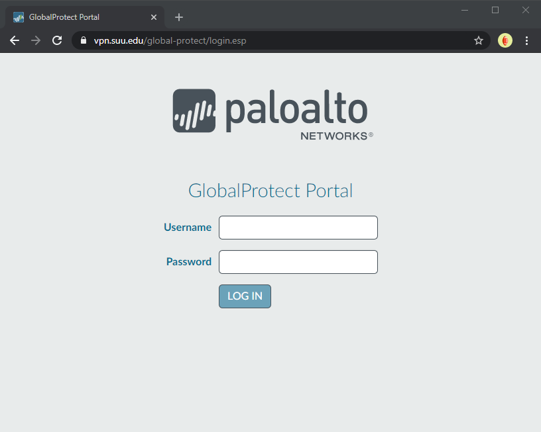Click inside the Username input field
The width and height of the screenshot is (541, 432).
point(298,227)
